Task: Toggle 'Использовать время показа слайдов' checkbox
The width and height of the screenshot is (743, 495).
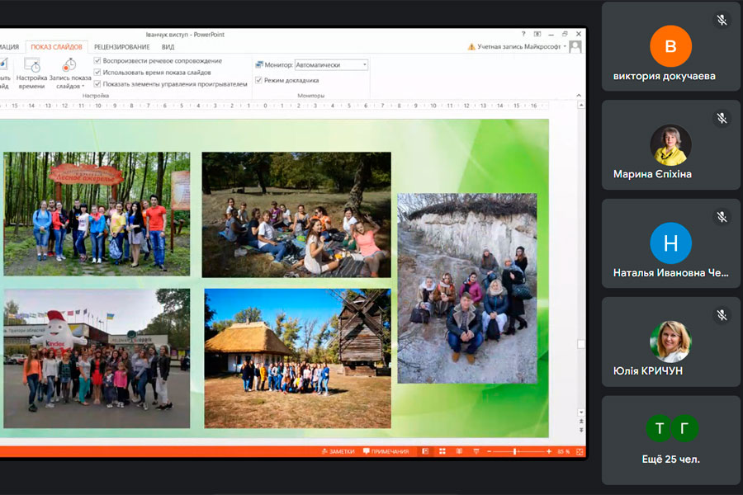Action: pos(98,72)
